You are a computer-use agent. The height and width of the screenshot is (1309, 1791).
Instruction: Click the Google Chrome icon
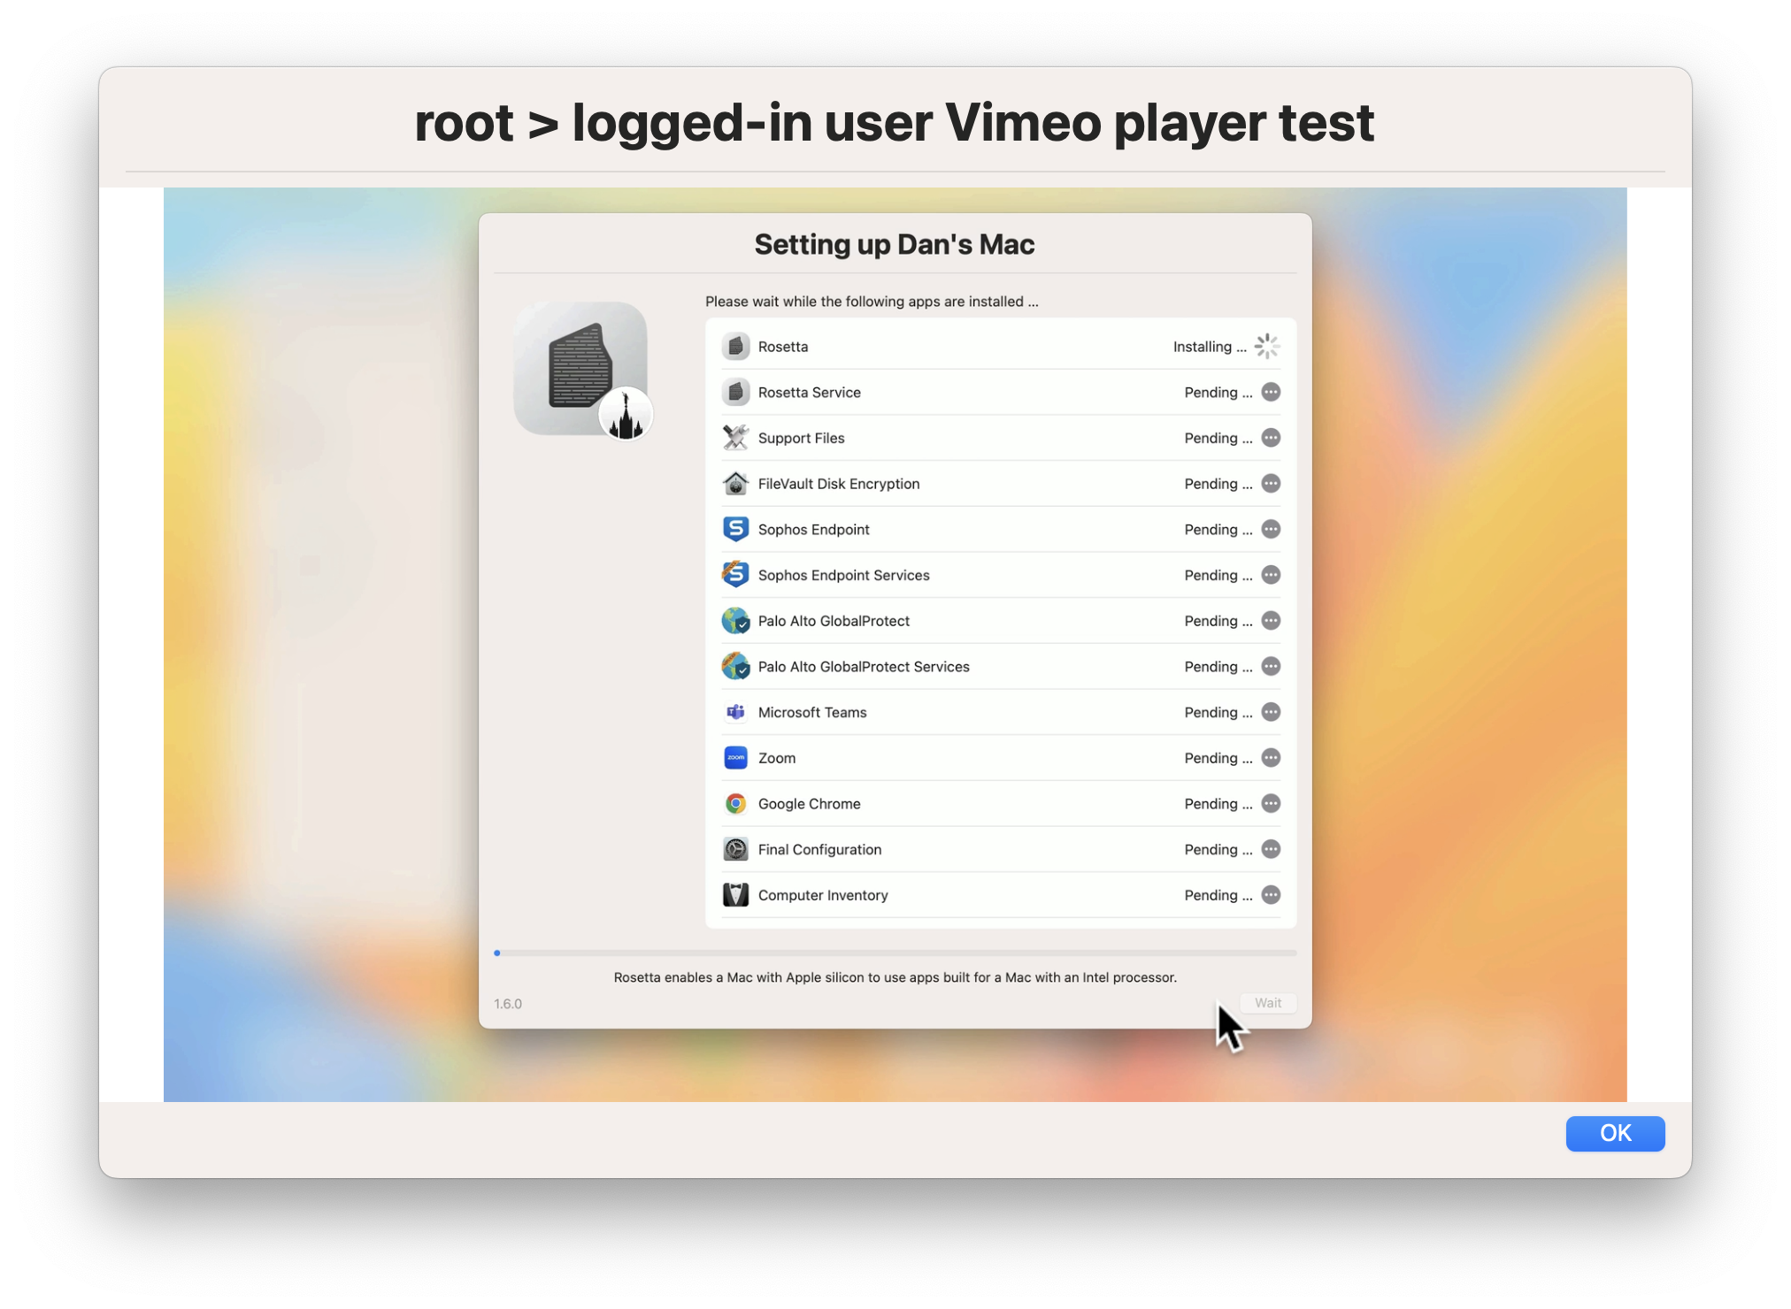[736, 803]
